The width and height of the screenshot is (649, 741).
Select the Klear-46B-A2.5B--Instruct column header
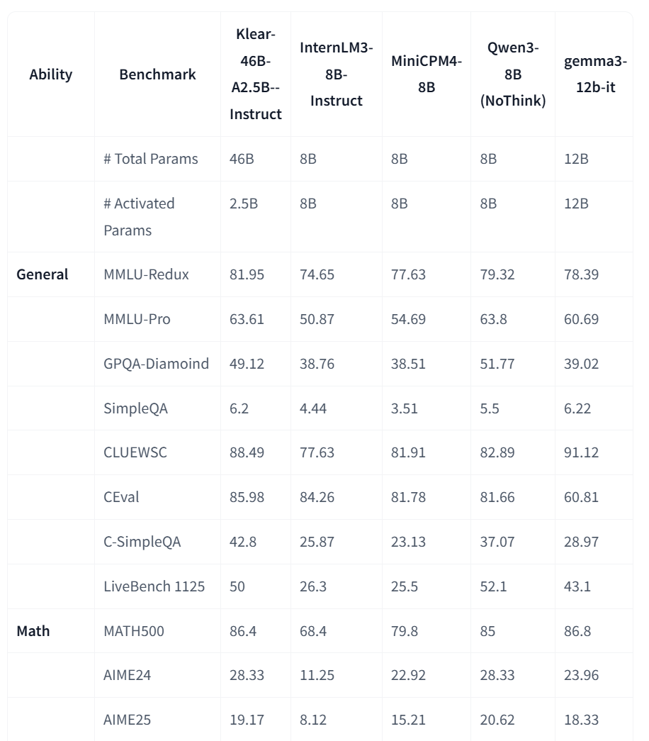coord(256,74)
